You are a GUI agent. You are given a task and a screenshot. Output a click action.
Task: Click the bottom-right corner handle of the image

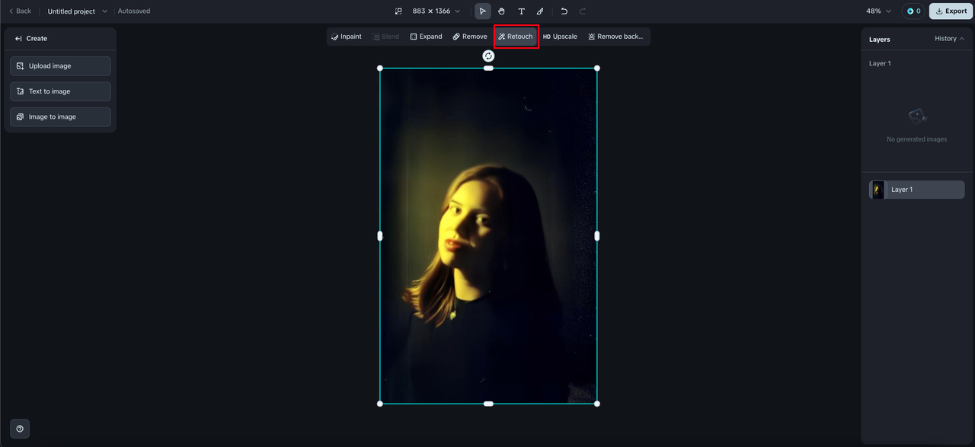click(597, 404)
